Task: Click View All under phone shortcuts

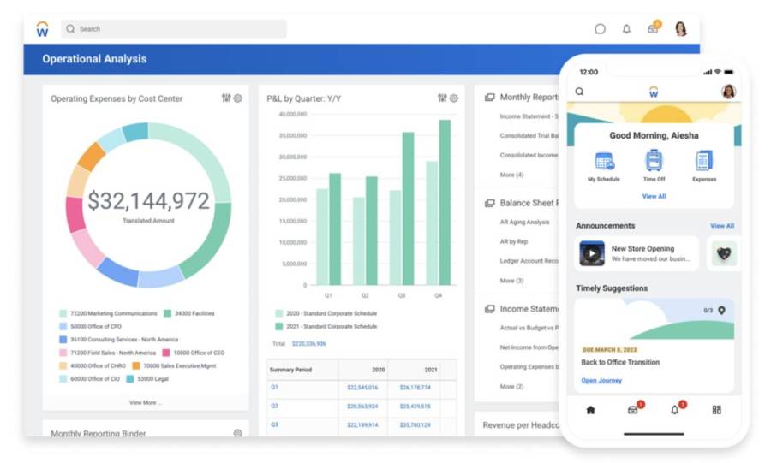Action: [x=654, y=196]
